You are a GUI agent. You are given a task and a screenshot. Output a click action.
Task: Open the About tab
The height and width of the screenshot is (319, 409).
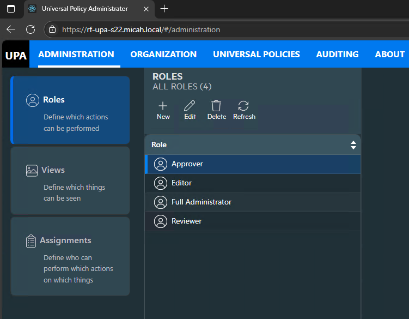[x=389, y=55]
